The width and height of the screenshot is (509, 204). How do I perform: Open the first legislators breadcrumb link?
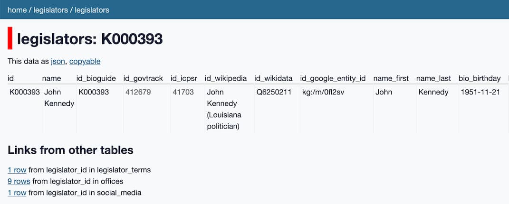(x=50, y=10)
